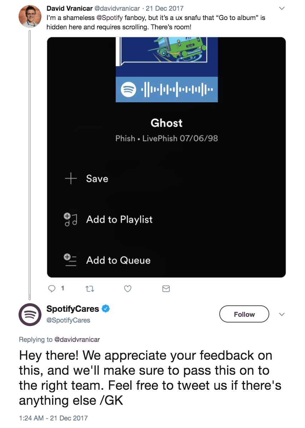This screenshot has height=428, width=305.
Task: Click the Add to Queue icon
Action: coord(71,260)
